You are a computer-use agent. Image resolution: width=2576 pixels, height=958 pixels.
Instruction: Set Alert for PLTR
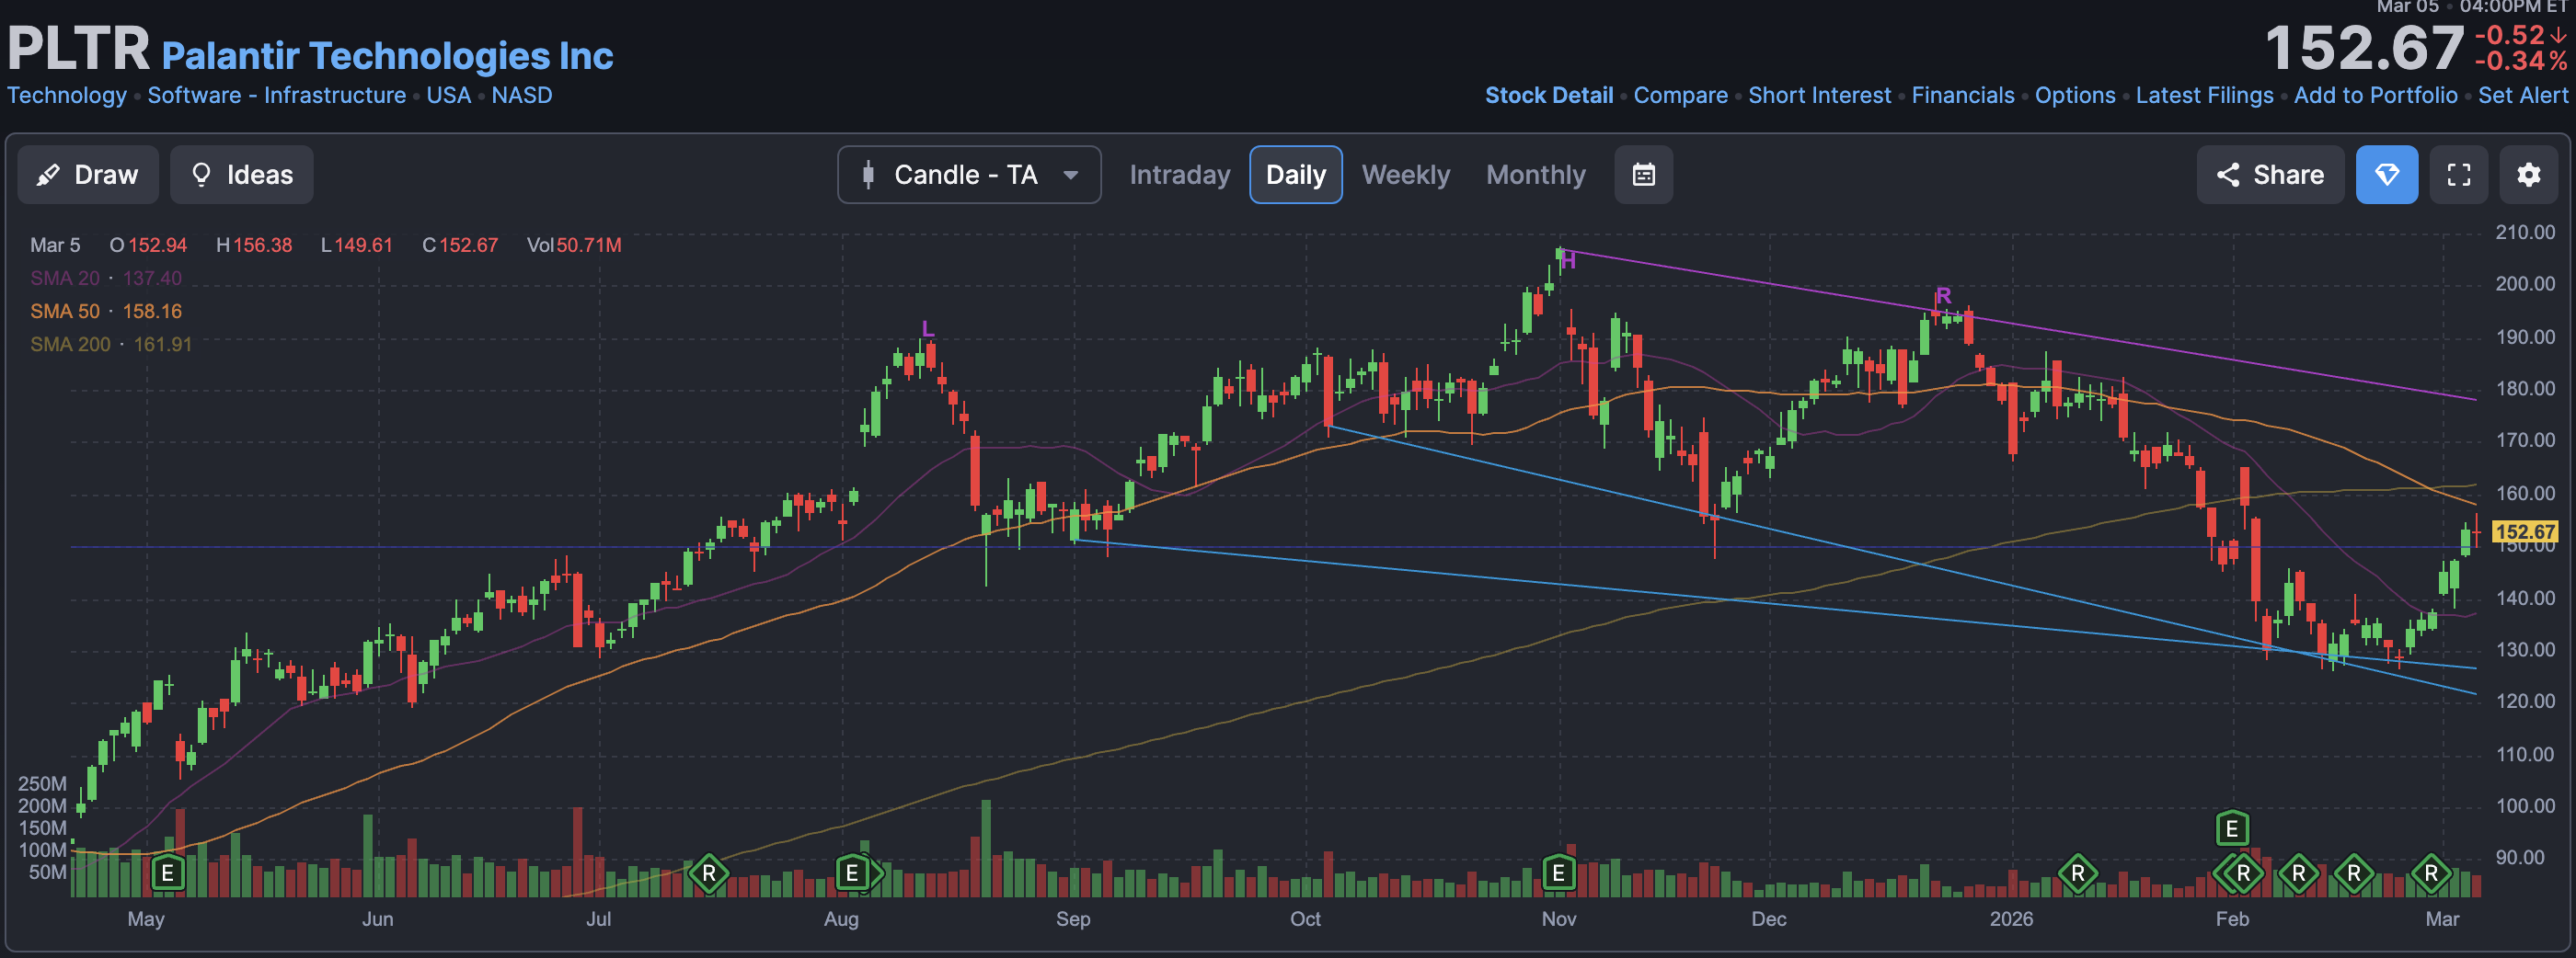[2522, 96]
